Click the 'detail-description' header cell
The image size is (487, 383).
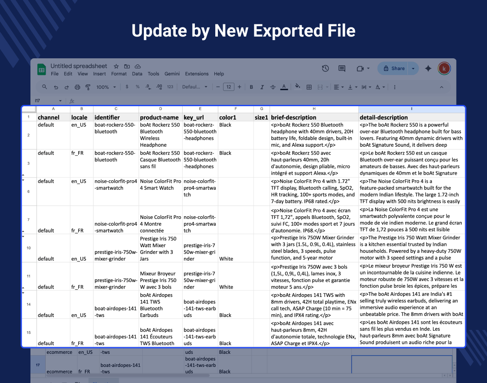coord(411,117)
